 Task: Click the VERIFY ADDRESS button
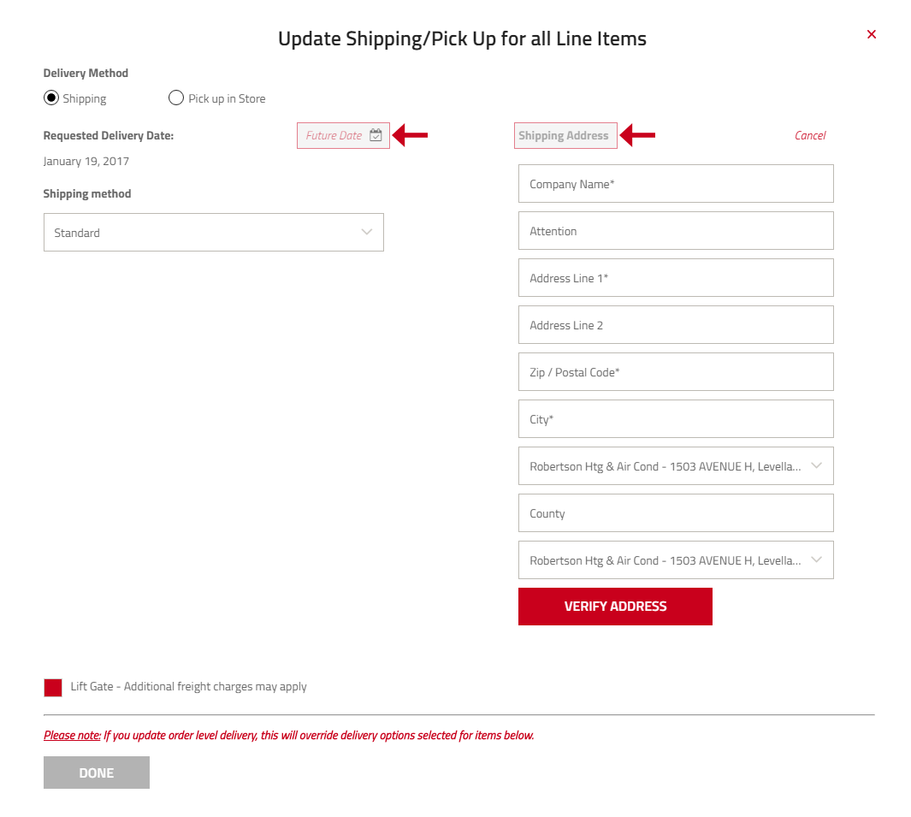point(615,607)
